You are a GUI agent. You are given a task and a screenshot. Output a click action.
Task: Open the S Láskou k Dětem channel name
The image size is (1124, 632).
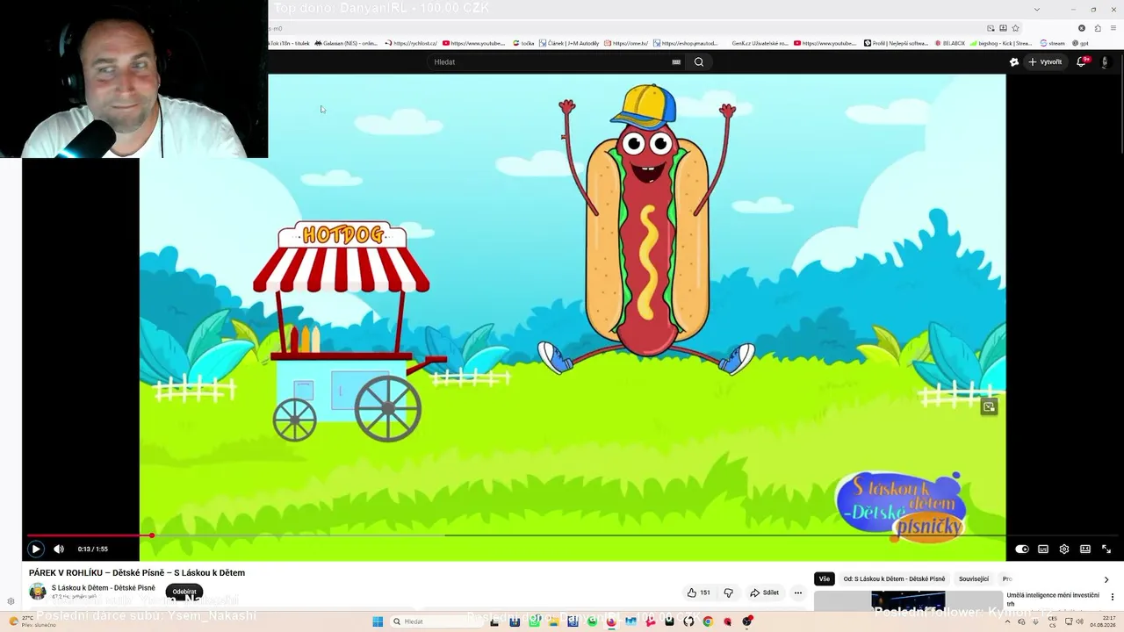pyautogui.click(x=104, y=588)
